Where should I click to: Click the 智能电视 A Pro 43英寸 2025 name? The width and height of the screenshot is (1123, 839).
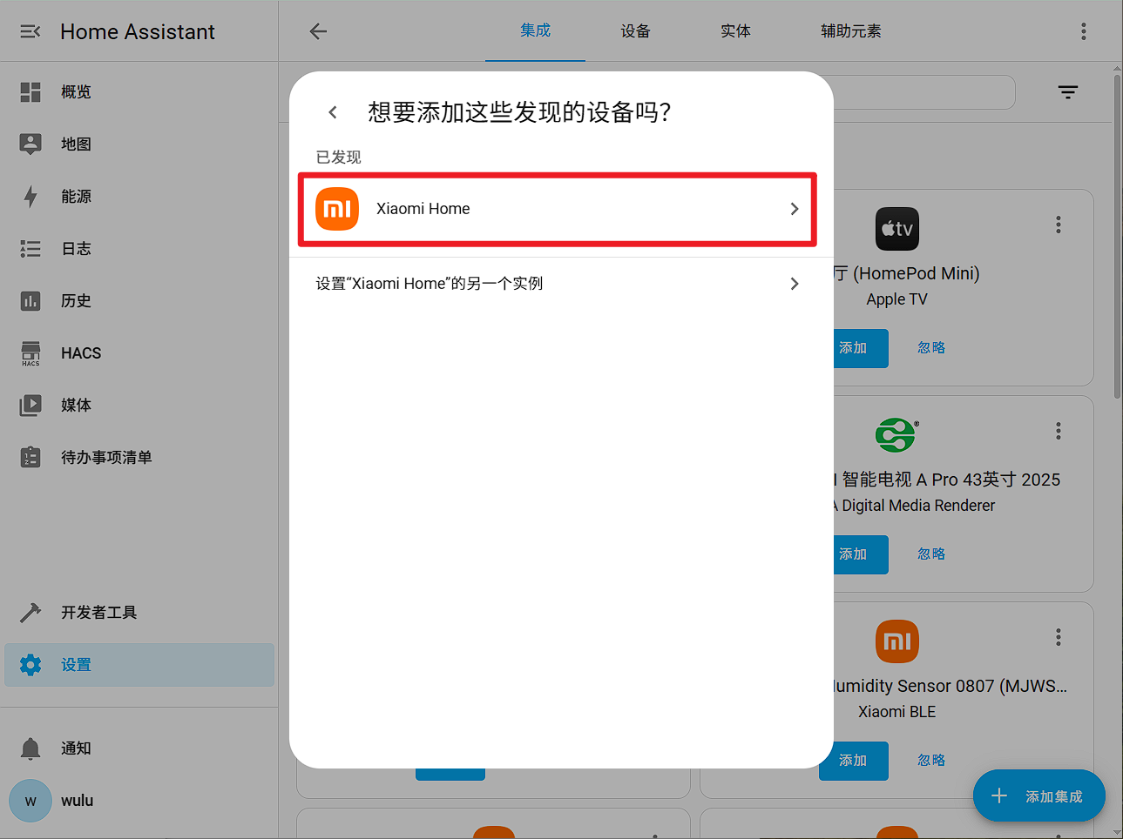tap(951, 480)
